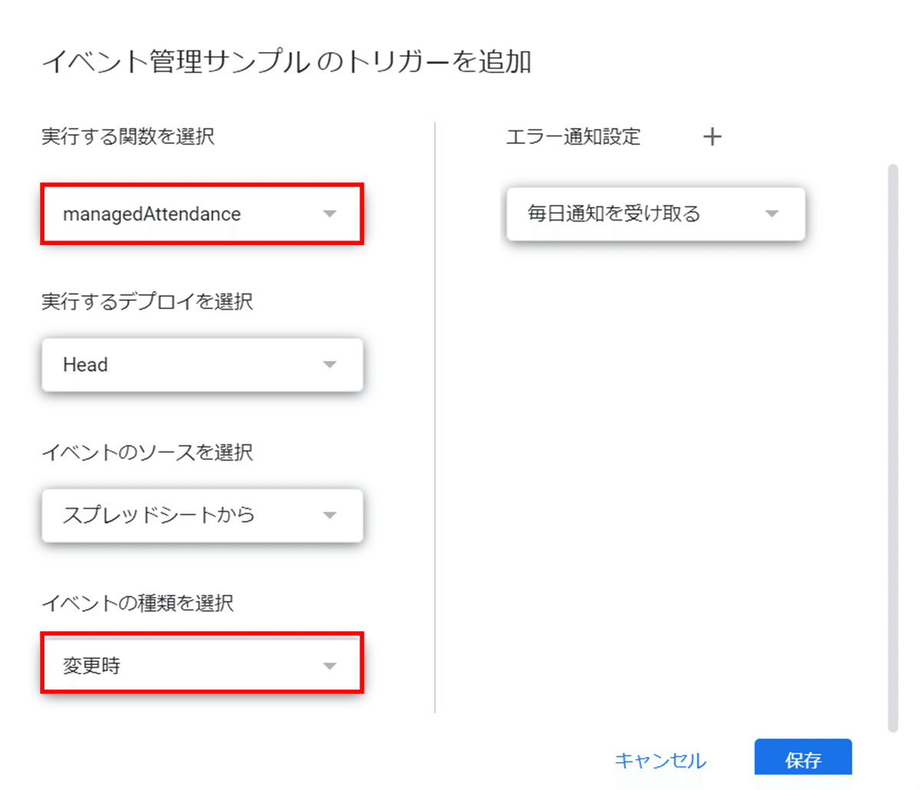Save the trigger with the 保存 button
The image size is (920, 790).
(803, 759)
